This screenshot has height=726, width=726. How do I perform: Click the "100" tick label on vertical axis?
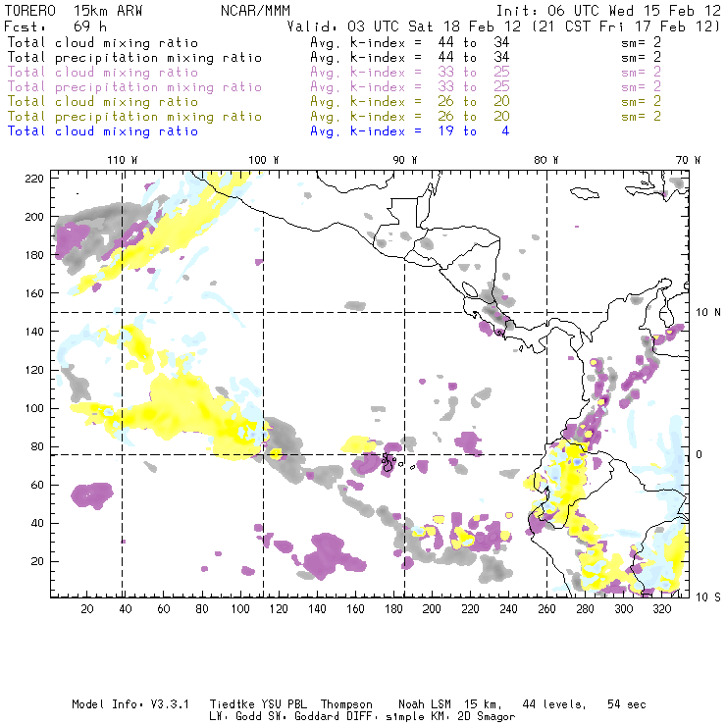click(x=34, y=408)
